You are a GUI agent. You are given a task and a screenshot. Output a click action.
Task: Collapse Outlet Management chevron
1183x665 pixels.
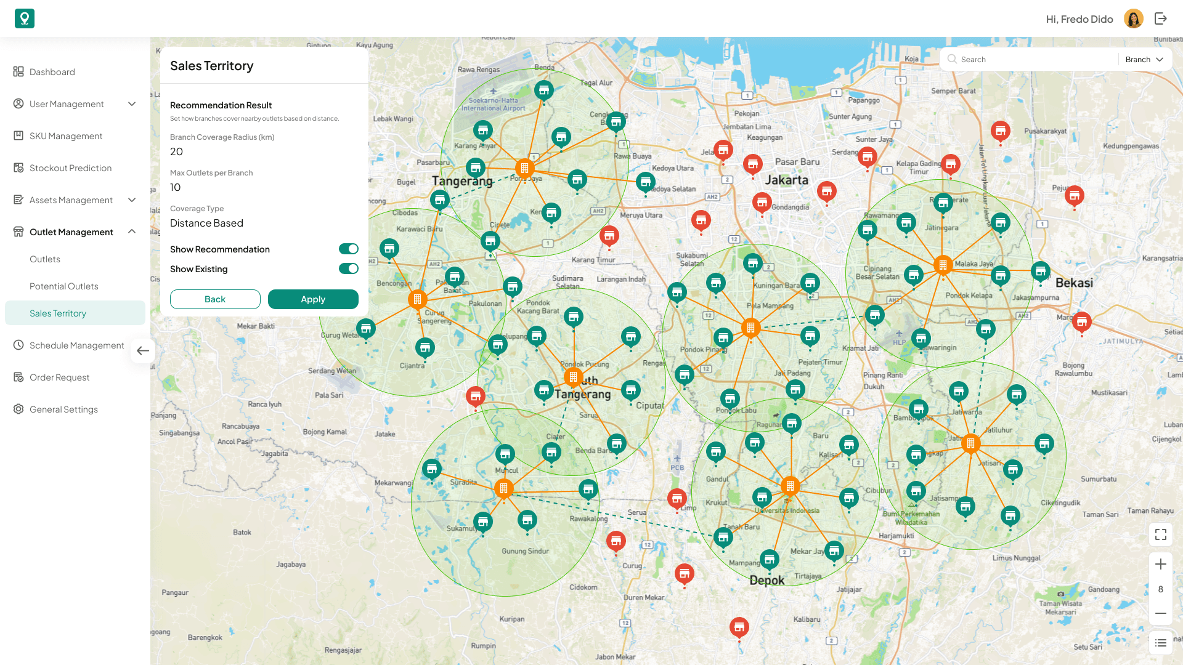click(x=132, y=232)
